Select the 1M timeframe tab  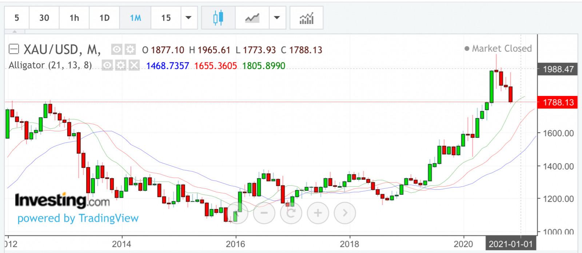click(135, 18)
